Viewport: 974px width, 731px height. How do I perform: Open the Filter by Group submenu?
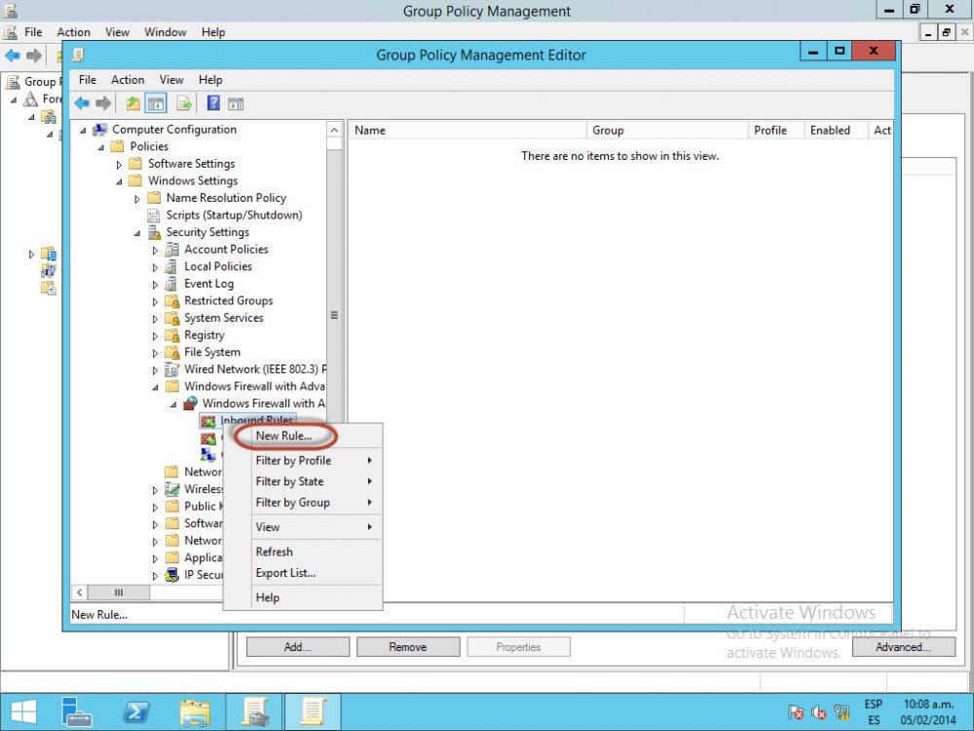point(303,503)
